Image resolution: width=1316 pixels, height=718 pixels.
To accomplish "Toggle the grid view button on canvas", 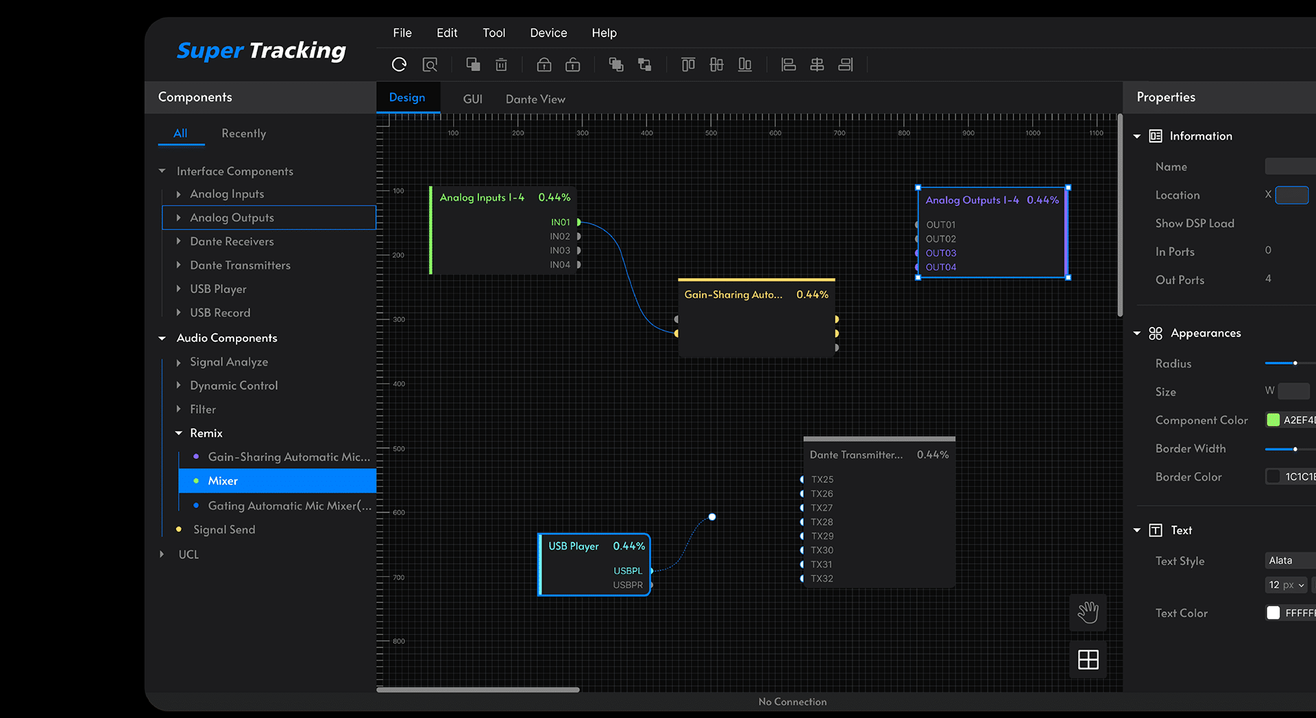I will point(1088,660).
